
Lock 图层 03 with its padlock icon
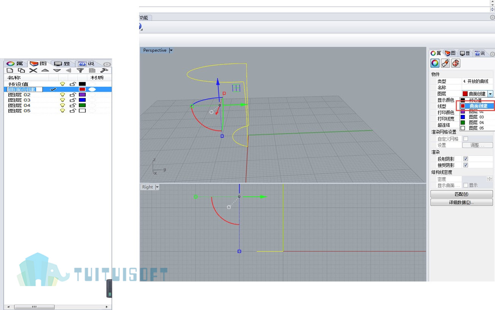pyautogui.click(x=73, y=100)
